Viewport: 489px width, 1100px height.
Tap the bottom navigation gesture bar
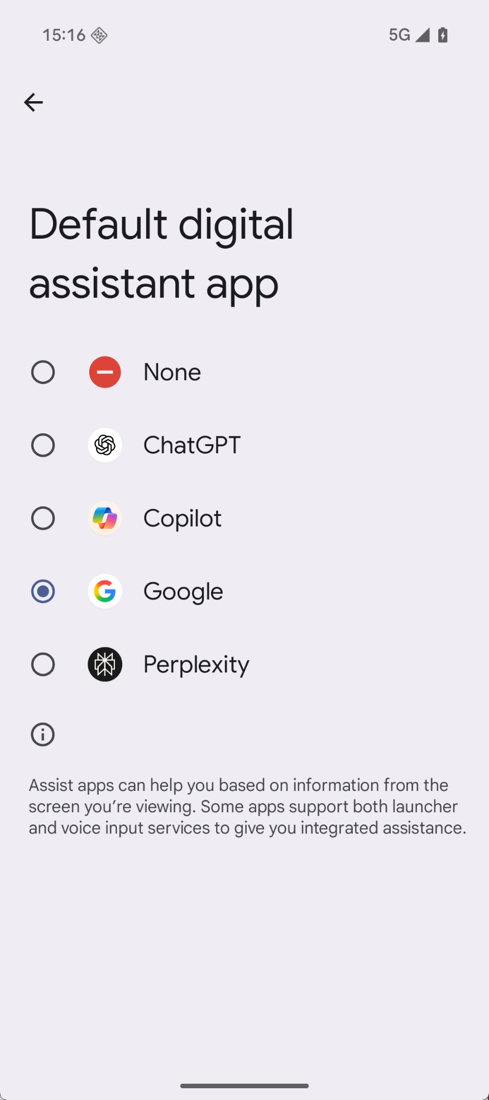(244, 1085)
